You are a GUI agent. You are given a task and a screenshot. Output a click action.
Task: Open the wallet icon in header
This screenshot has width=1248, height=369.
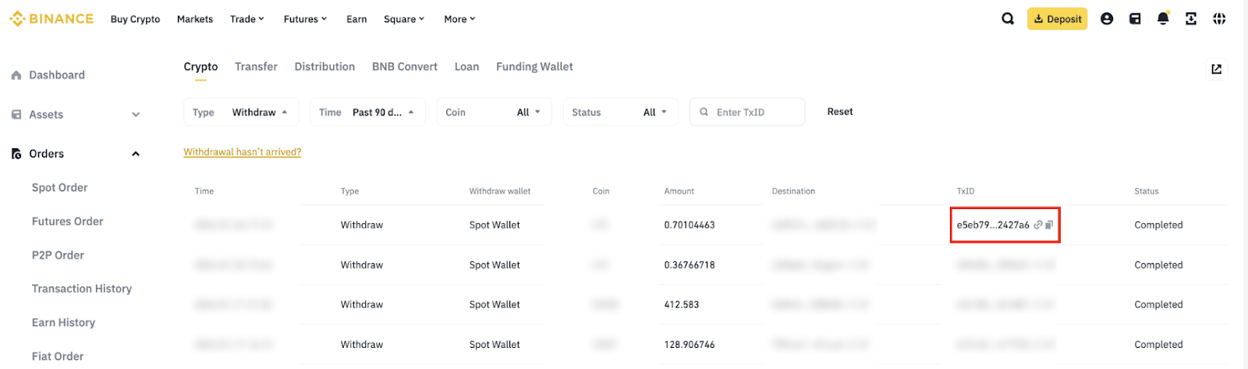click(1135, 19)
